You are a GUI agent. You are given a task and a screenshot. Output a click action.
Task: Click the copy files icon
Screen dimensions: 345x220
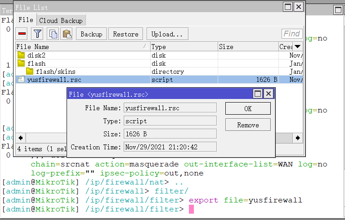pos(53,34)
